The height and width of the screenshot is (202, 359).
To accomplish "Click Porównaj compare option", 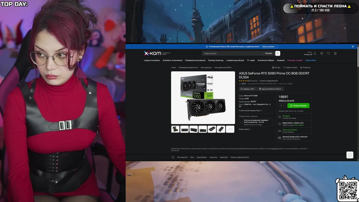I will point(305,68).
